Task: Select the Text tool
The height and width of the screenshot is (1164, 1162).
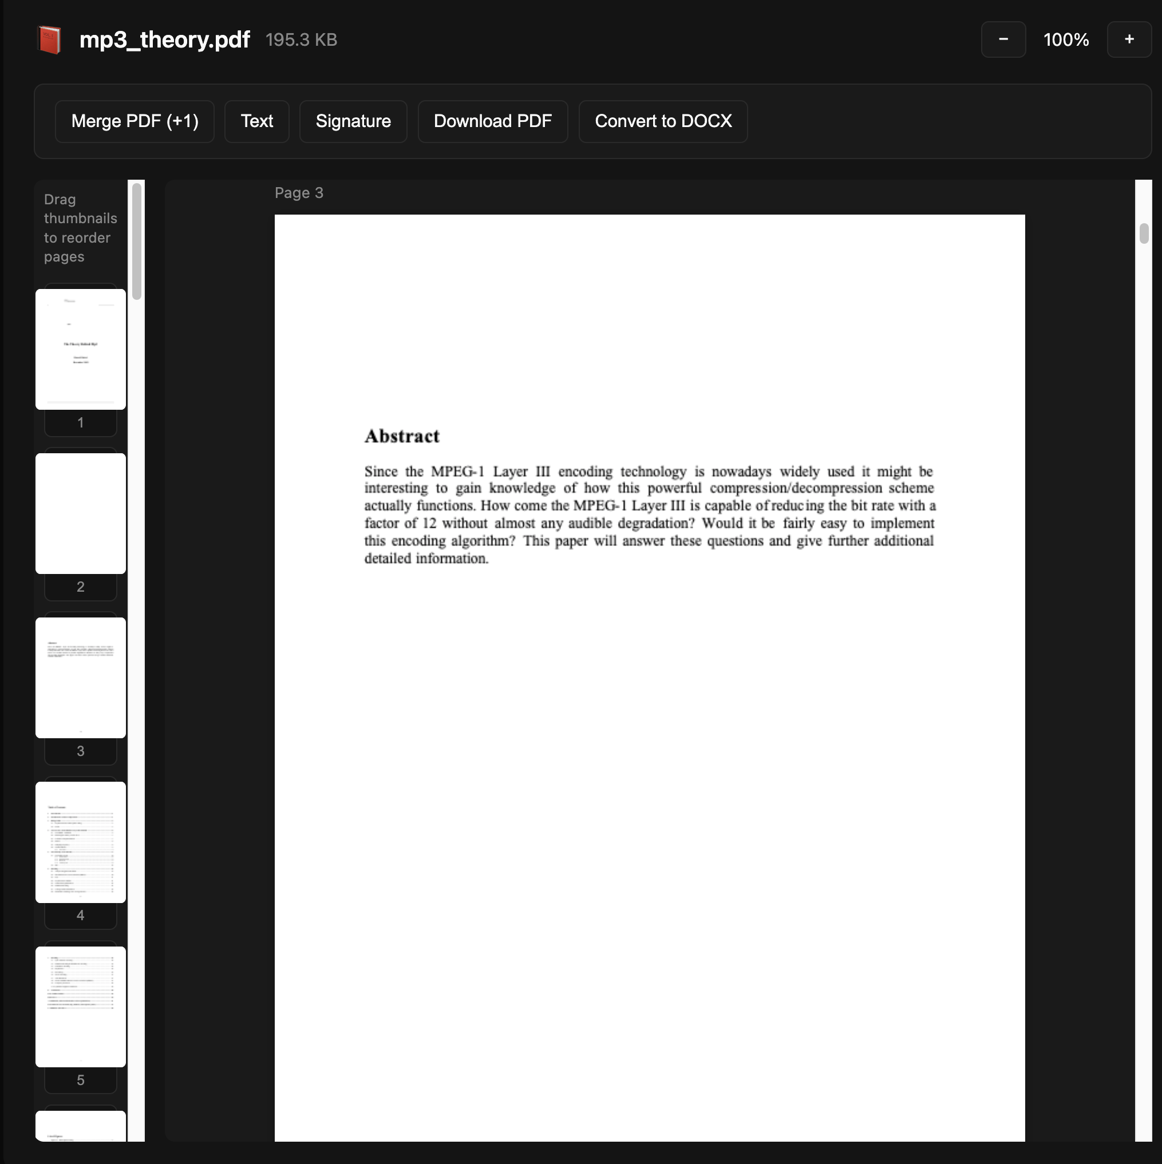Action: [257, 121]
